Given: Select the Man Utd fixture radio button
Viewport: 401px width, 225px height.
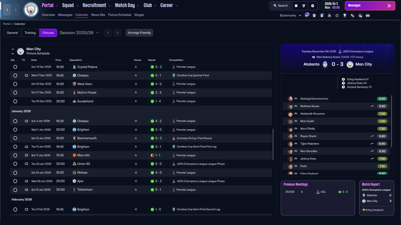Looking at the screenshot, I should coord(15,155).
